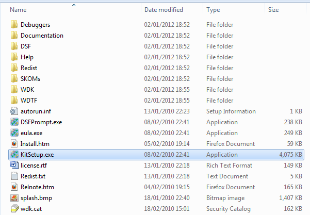Click the Help folder's modified date cell
Image resolution: width=310 pixels, height=215 pixels.
(x=167, y=57)
